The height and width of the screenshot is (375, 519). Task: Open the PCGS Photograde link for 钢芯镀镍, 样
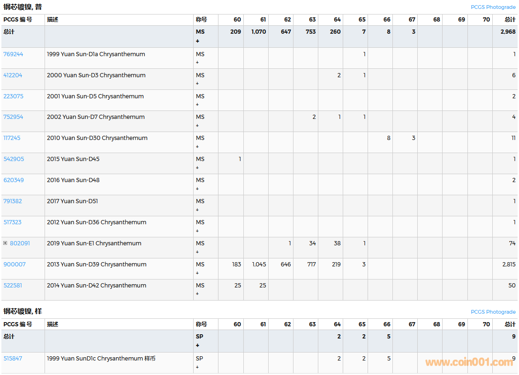493,312
